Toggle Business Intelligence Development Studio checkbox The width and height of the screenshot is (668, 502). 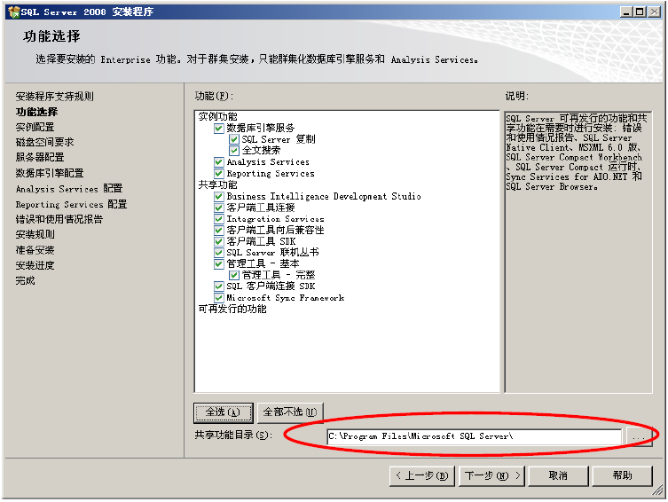pos(218,196)
